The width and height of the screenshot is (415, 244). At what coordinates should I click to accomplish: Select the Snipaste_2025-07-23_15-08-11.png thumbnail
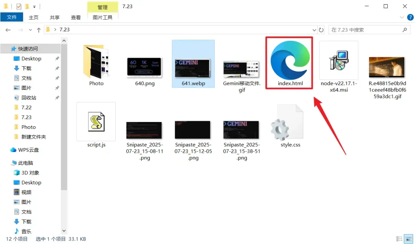coord(144,130)
